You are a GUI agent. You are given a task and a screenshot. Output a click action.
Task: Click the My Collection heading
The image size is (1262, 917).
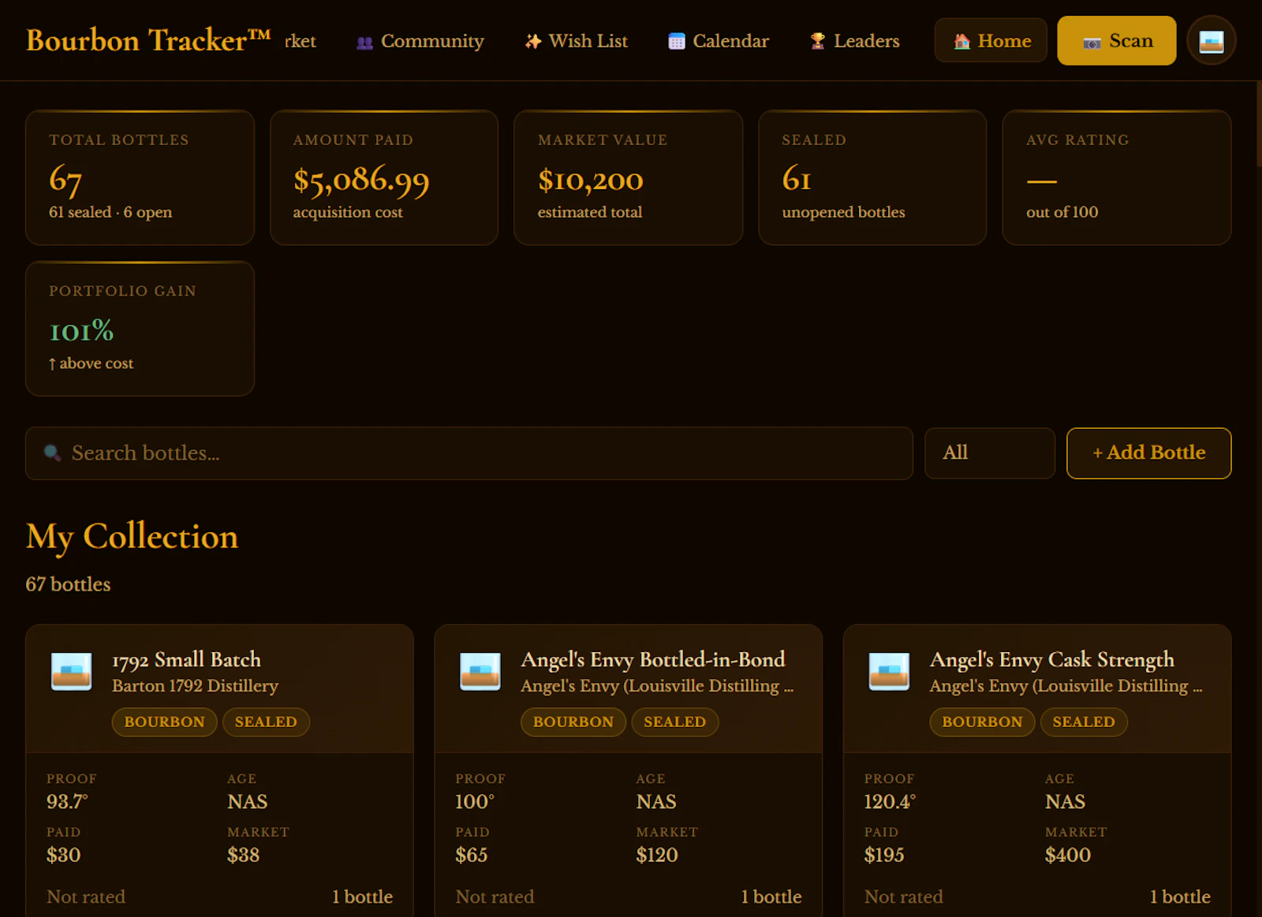click(x=133, y=537)
